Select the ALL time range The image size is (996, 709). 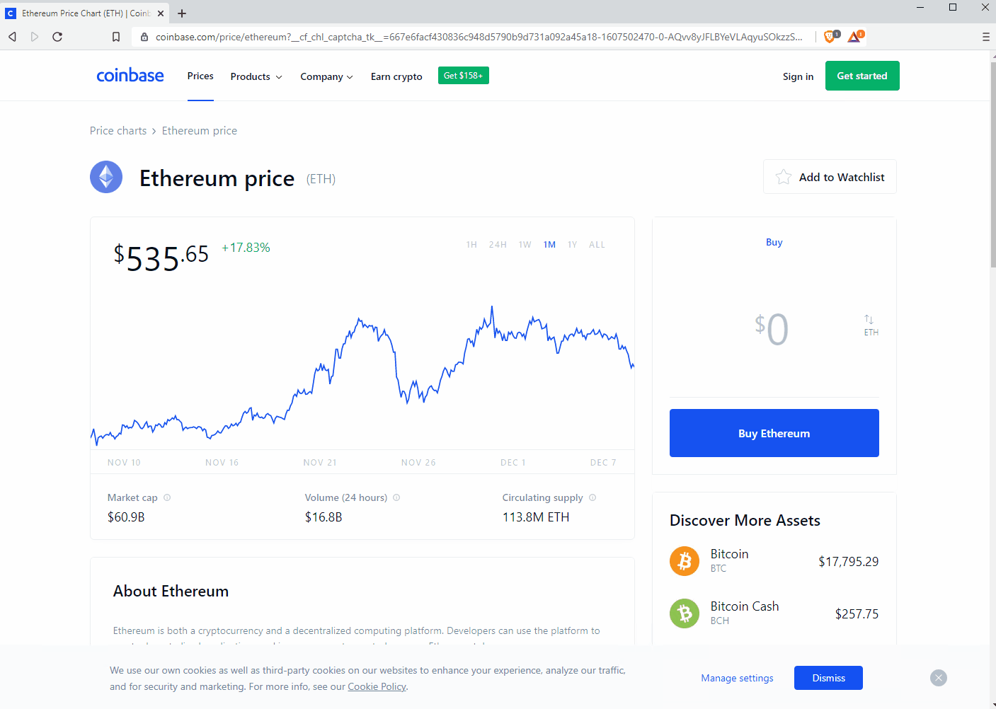click(x=597, y=244)
